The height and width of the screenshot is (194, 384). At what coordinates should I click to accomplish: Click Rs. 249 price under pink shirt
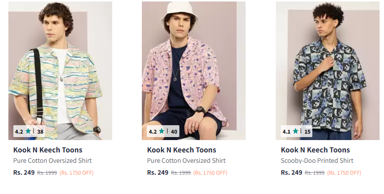point(158,173)
